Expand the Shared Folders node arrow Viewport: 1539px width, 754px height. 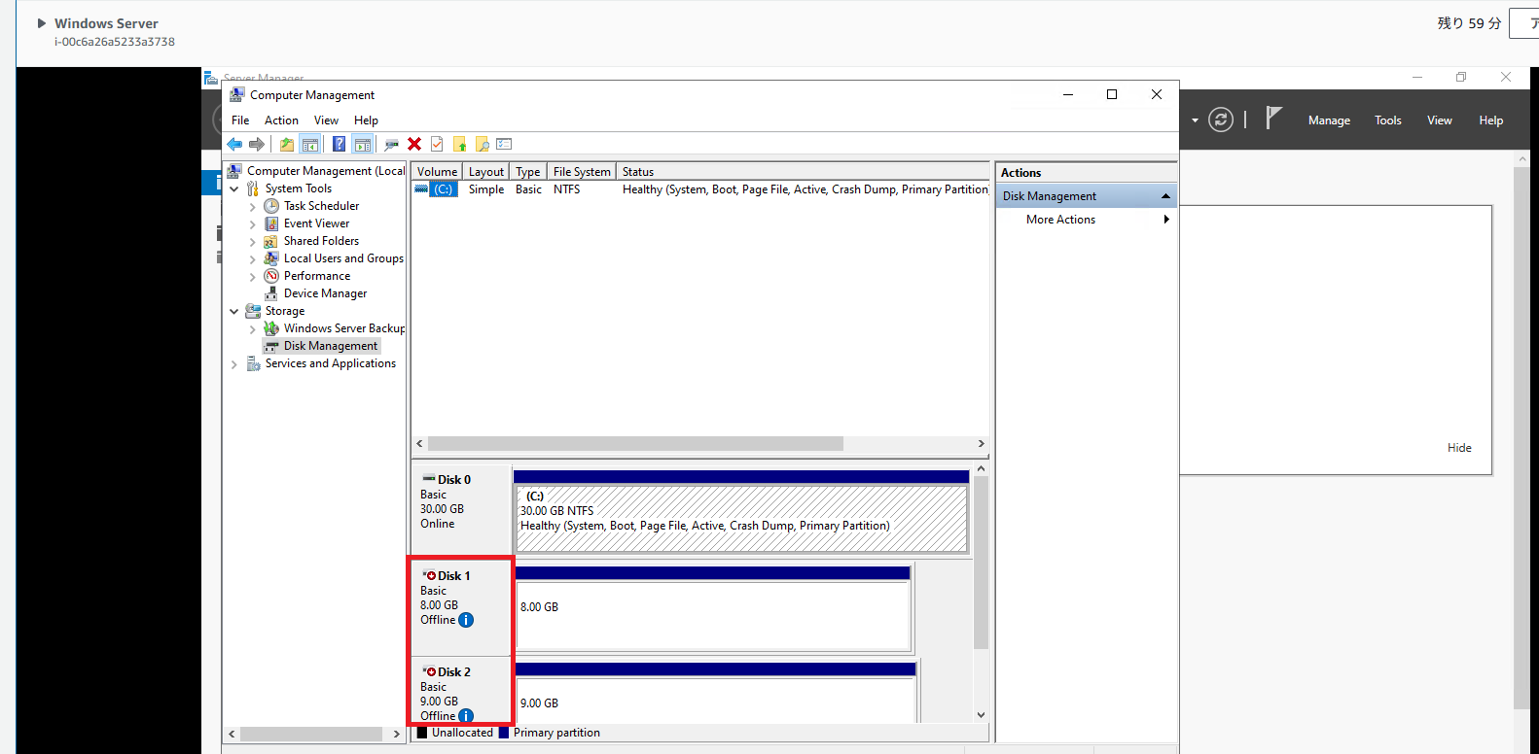[x=252, y=242]
